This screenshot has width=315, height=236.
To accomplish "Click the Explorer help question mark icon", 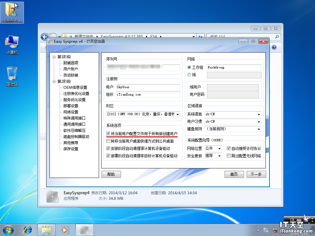I will 274,47.
